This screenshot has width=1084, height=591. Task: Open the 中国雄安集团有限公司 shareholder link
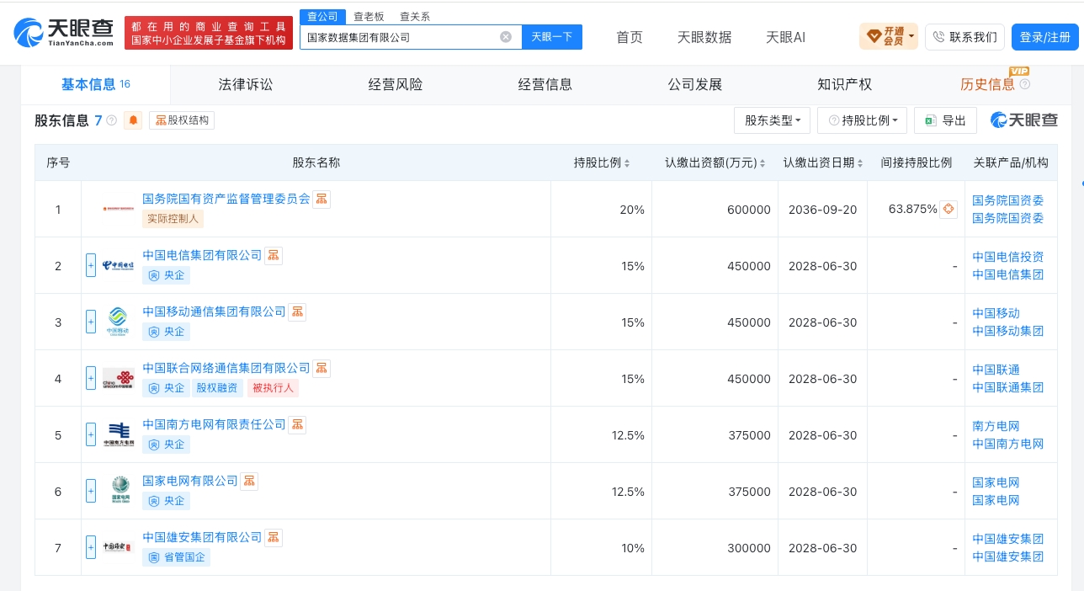click(x=202, y=537)
